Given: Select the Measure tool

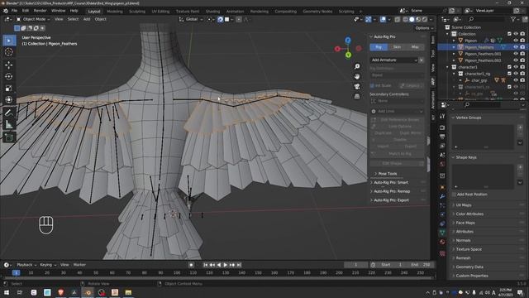Looking at the screenshot, I should tap(9, 124).
